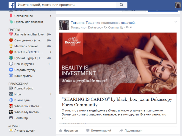The width and height of the screenshot is (182, 136).
Task: Open Лучшие друзья list
Action: click(25, 131)
